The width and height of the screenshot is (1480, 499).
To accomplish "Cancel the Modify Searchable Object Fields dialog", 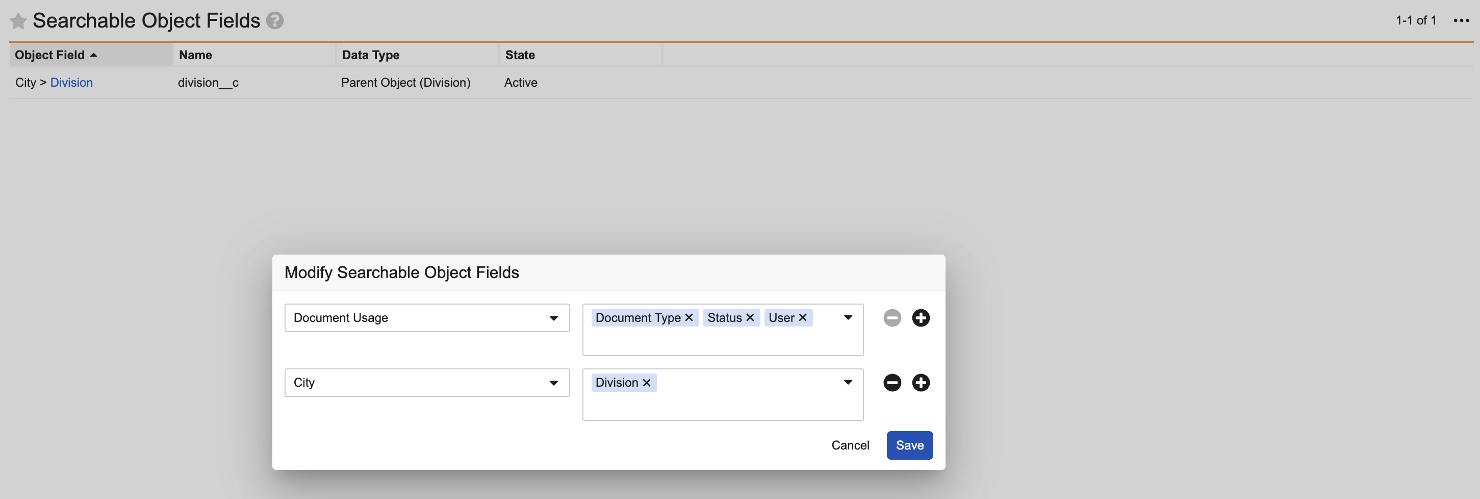I will click(x=850, y=445).
